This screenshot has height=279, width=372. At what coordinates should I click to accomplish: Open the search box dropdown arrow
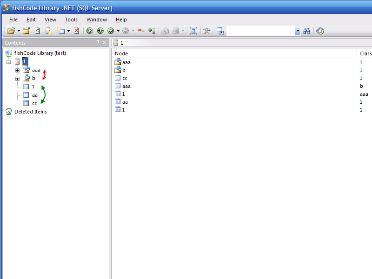(298, 31)
